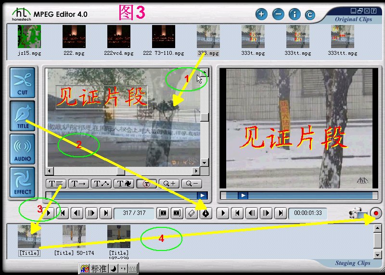Select the CUT tool button
This screenshot has height=275, width=385.
coord(23,82)
